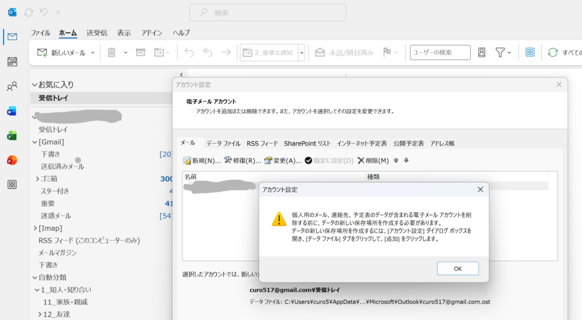Open the filter email funnel dropdown
582x320 pixels.
coord(503,53)
